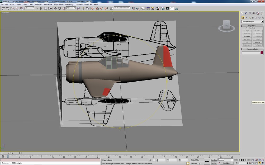Image resolution: width=265 pixels, height=165 pixels.
Task: Toggle the Percent Snap button
Action: [x=102, y=8]
